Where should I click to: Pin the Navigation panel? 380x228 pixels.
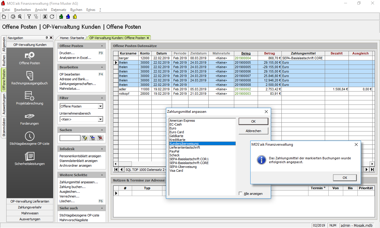point(47,38)
